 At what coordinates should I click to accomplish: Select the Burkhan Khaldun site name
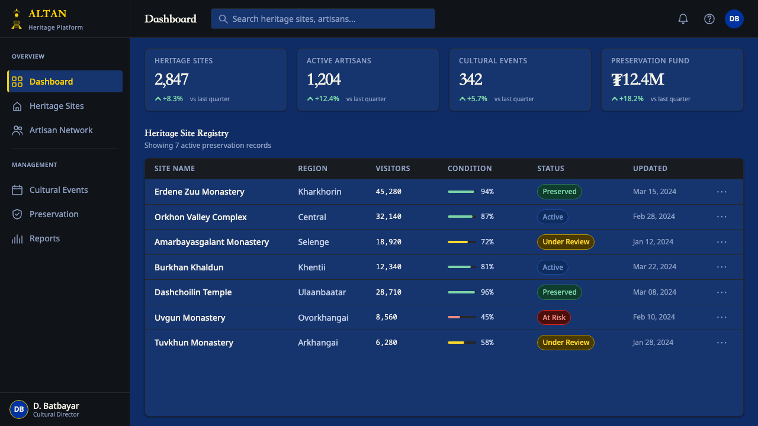point(189,267)
